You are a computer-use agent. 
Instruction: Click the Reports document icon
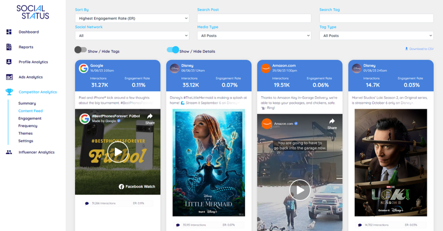9,47
